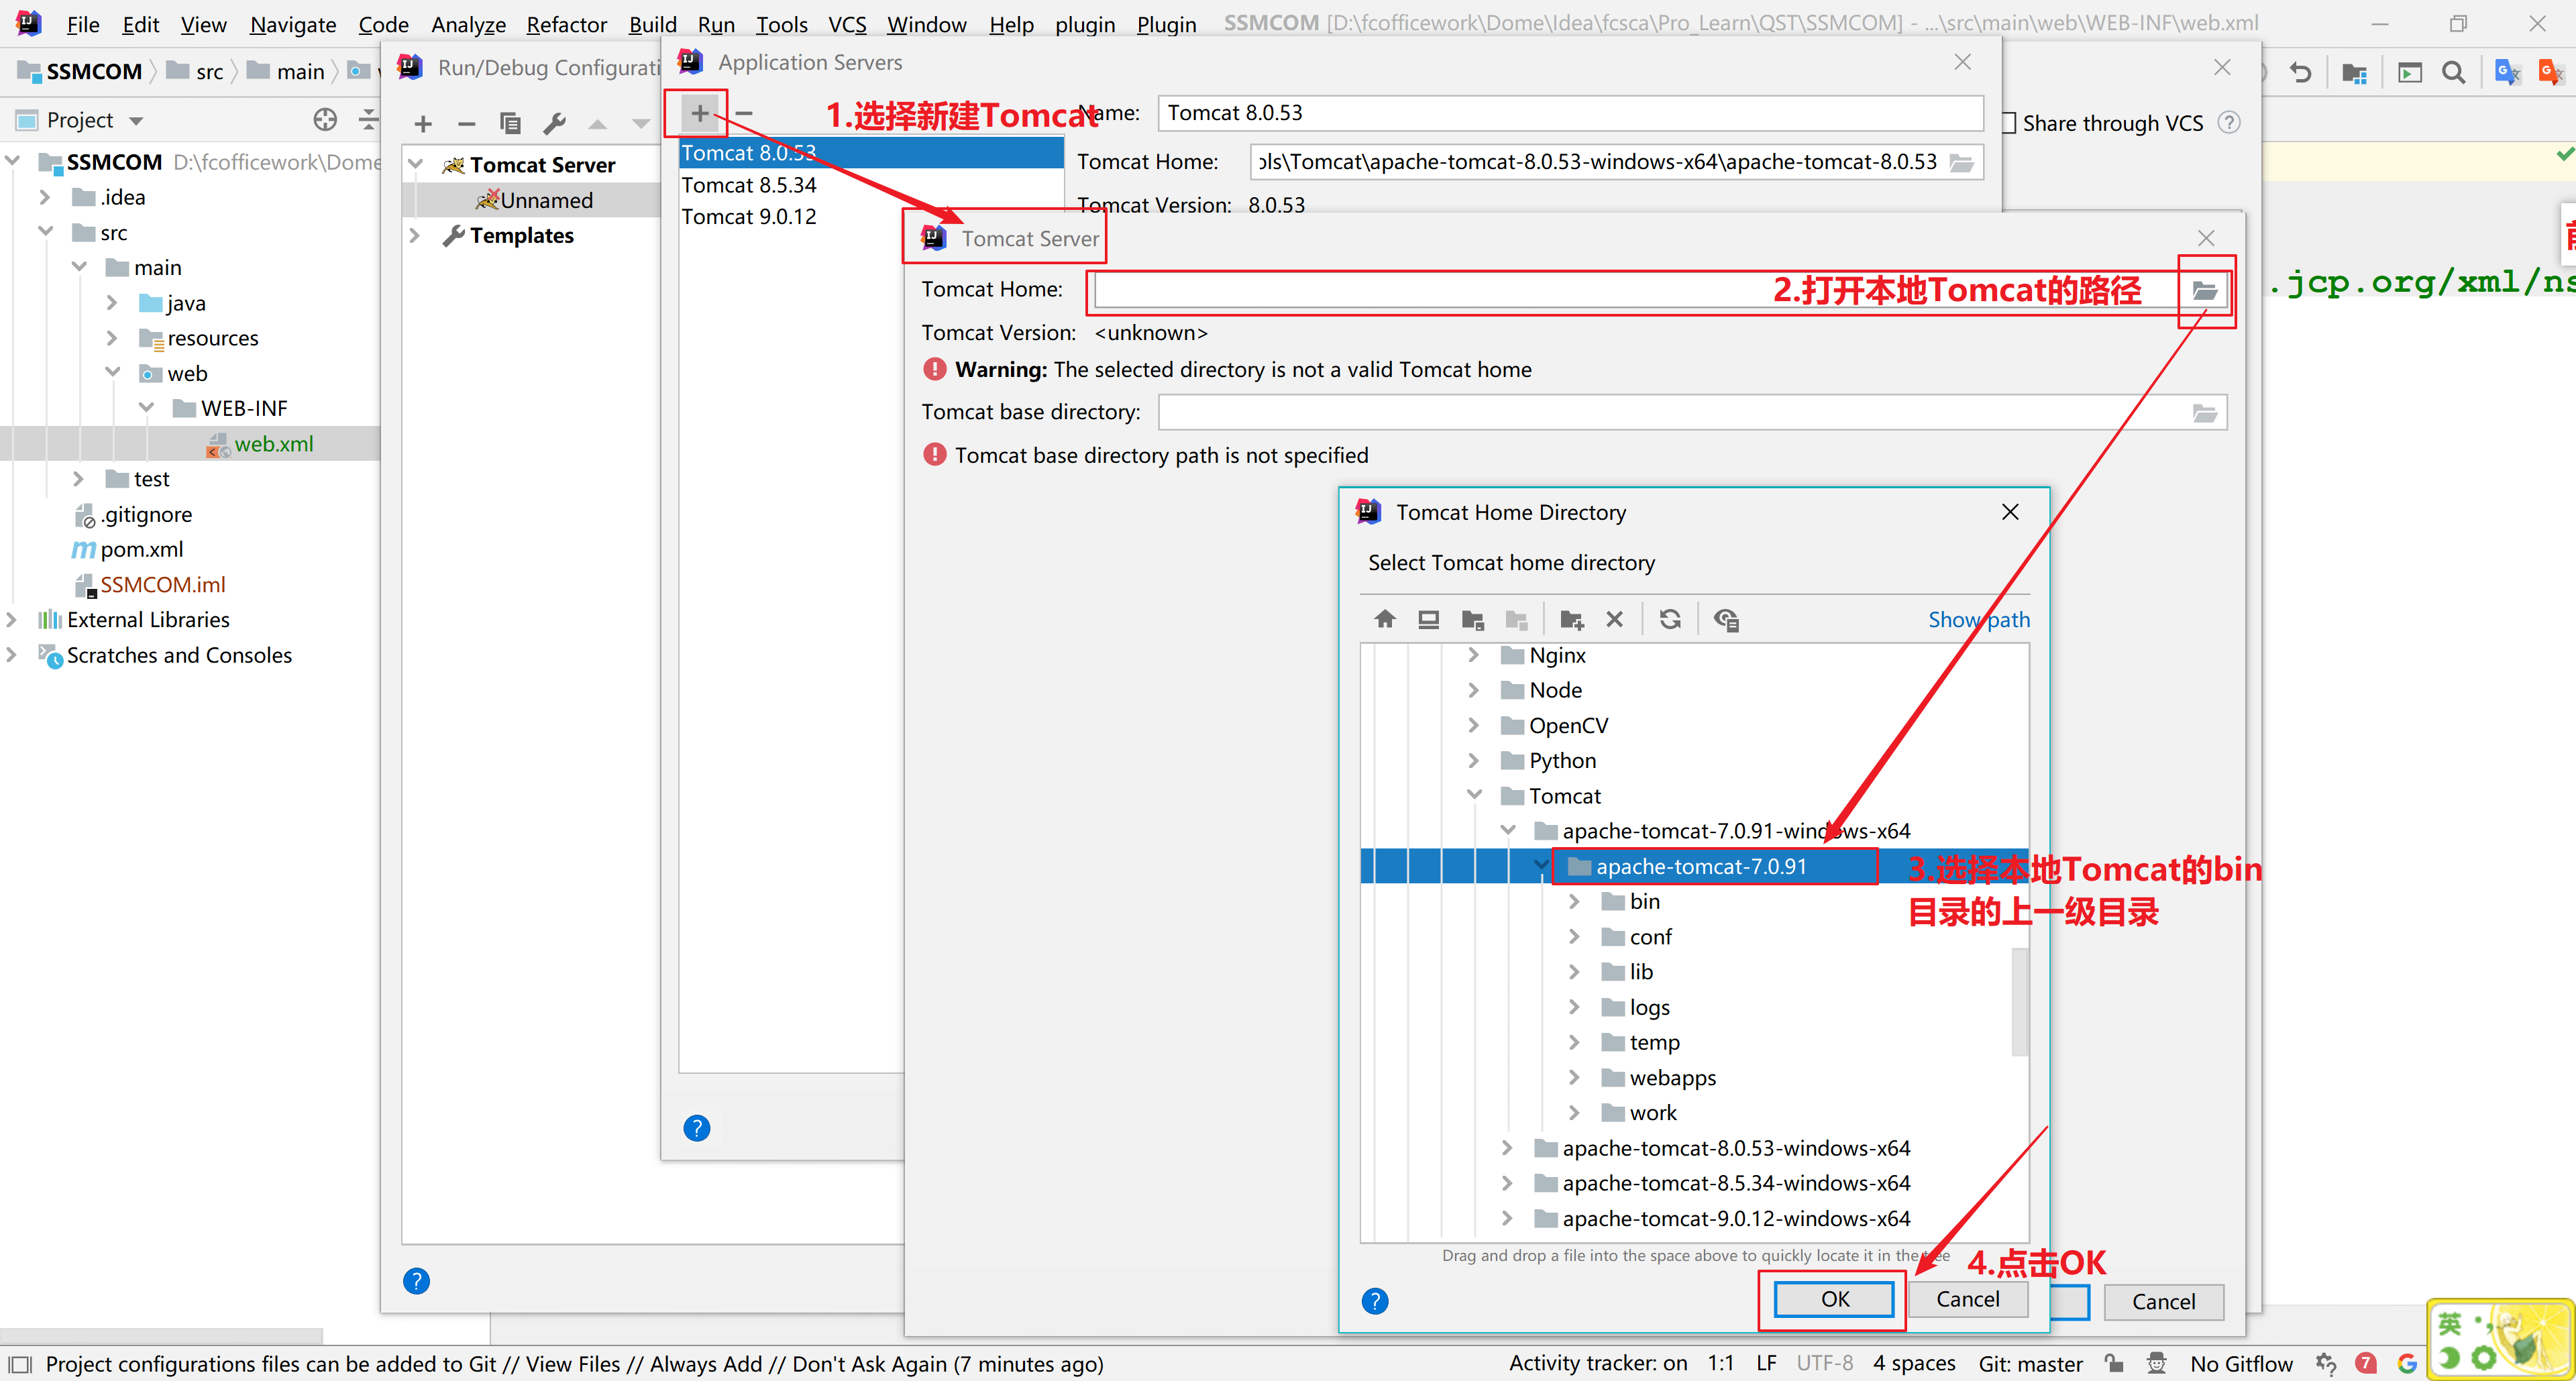This screenshot has height=1381, width=2576.
Task: Click the New Folder icon
Action: 1571,619
